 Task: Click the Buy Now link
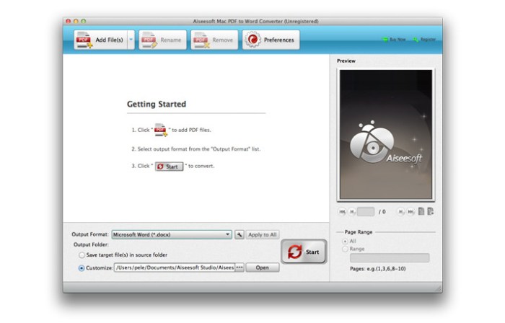pyautogui.click(x=394, y=40)
